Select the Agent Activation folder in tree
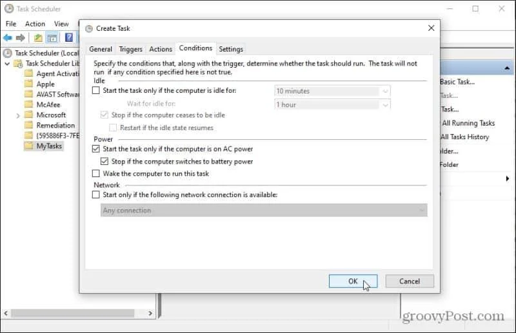Screen dimensions: 516x333 57,73
